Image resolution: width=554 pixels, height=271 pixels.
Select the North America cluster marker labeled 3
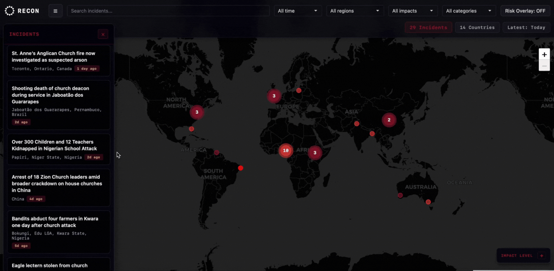point(197,112)
